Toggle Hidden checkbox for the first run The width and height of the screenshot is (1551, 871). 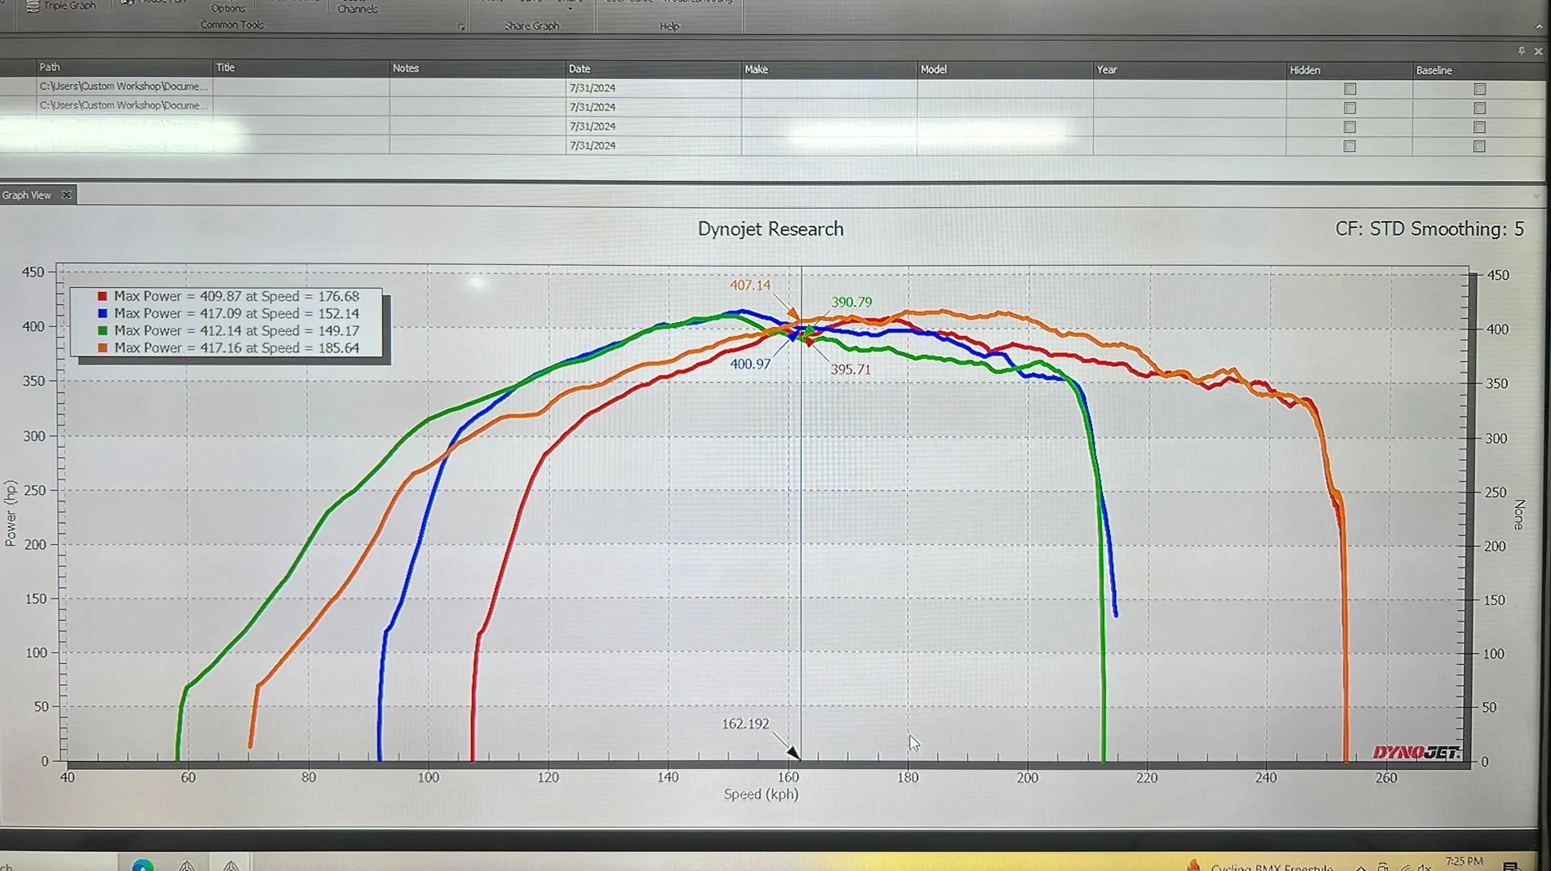coord(1349,89)
